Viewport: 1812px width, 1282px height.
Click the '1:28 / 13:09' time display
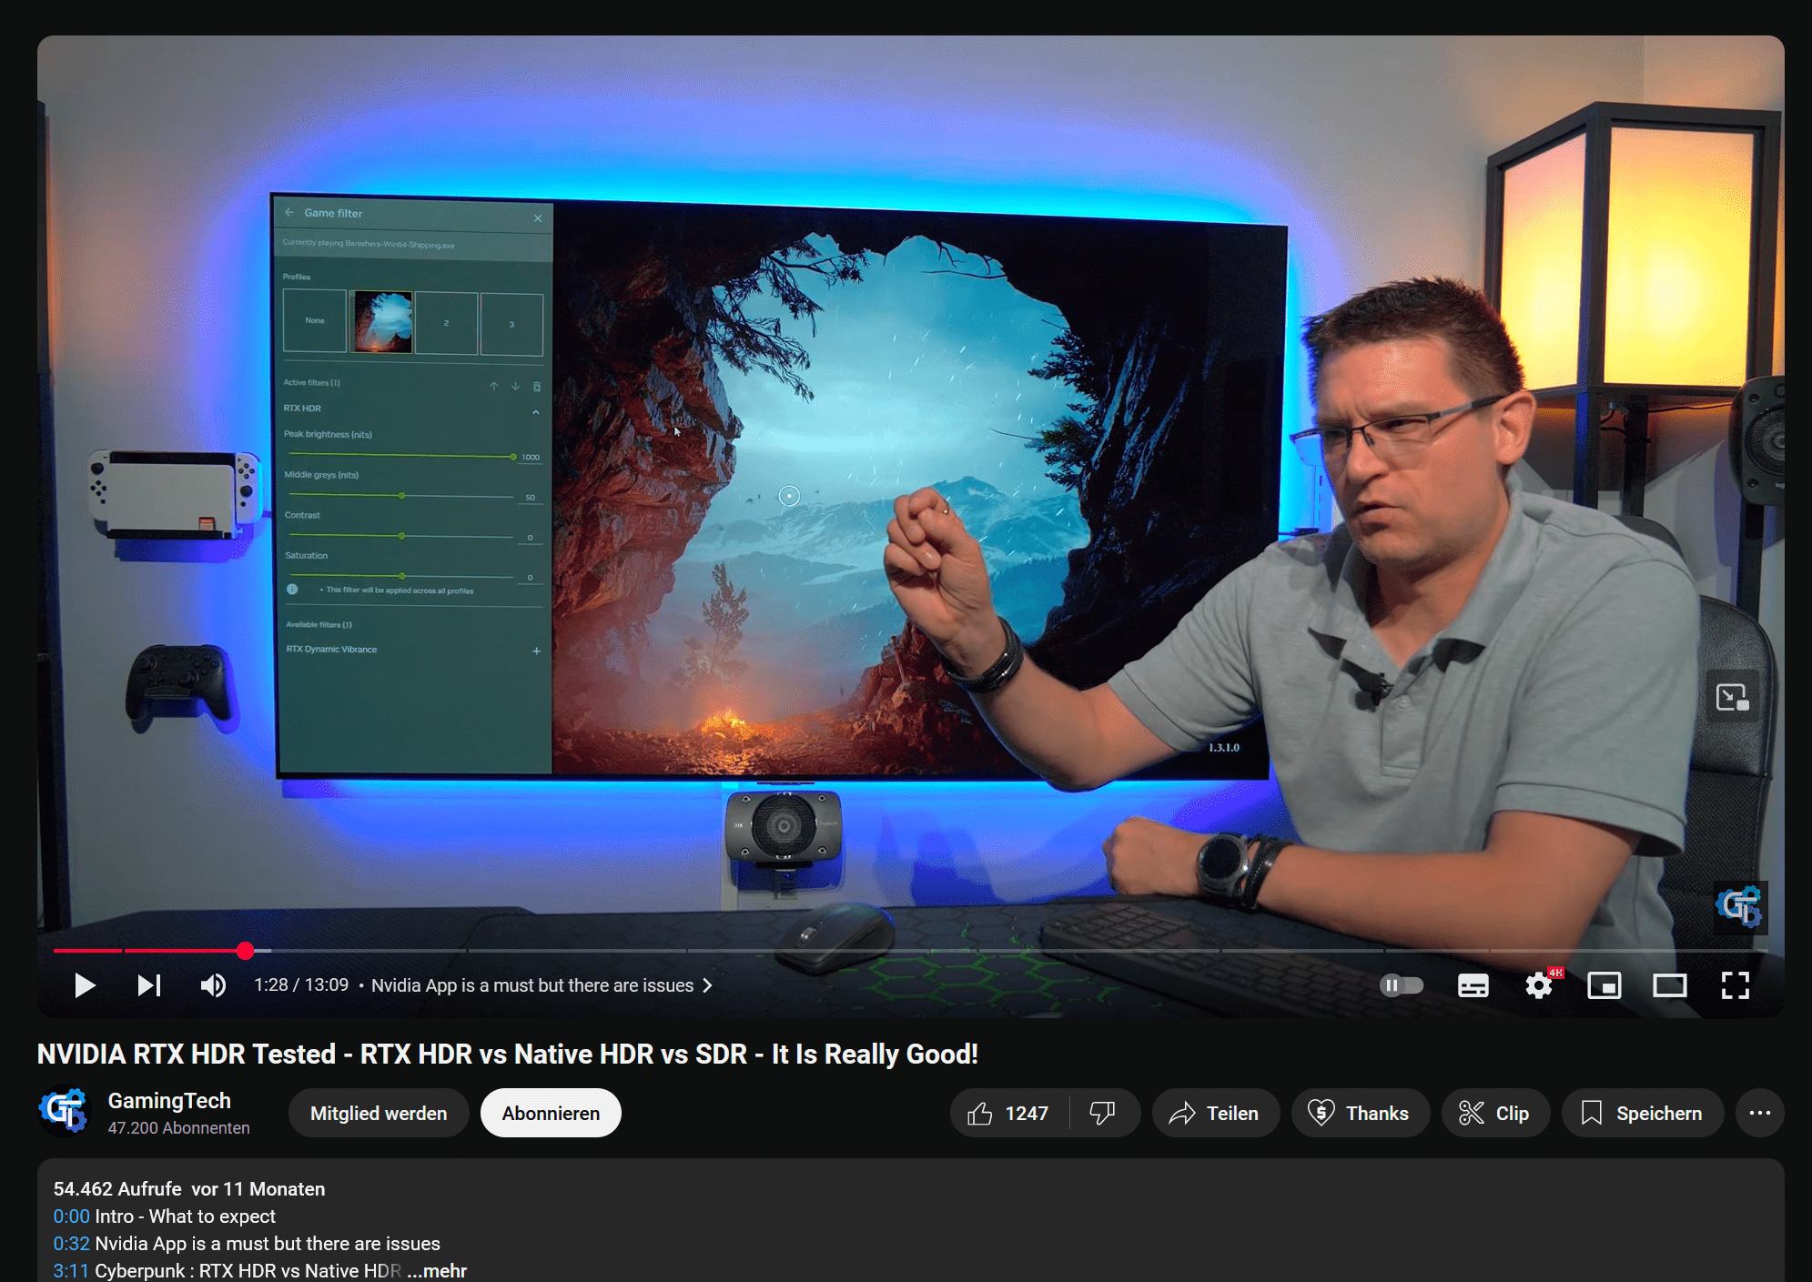[301, 985]
